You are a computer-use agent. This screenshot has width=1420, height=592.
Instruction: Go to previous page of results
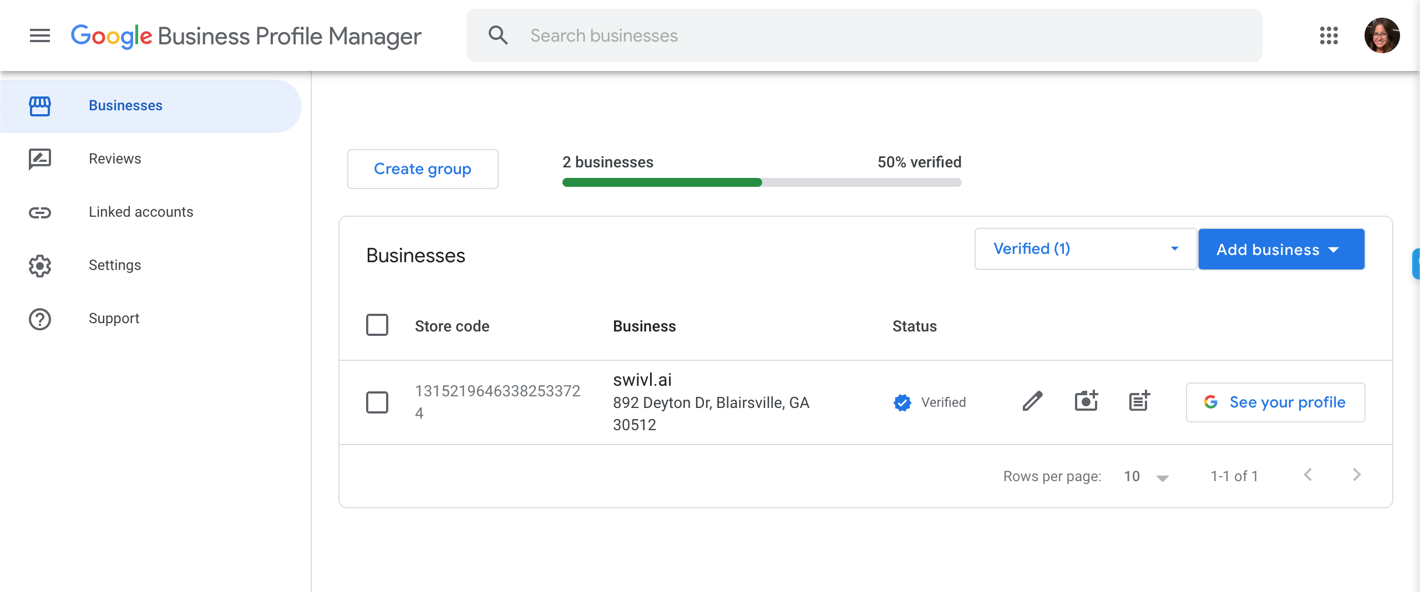click(x=1308, y=475)
